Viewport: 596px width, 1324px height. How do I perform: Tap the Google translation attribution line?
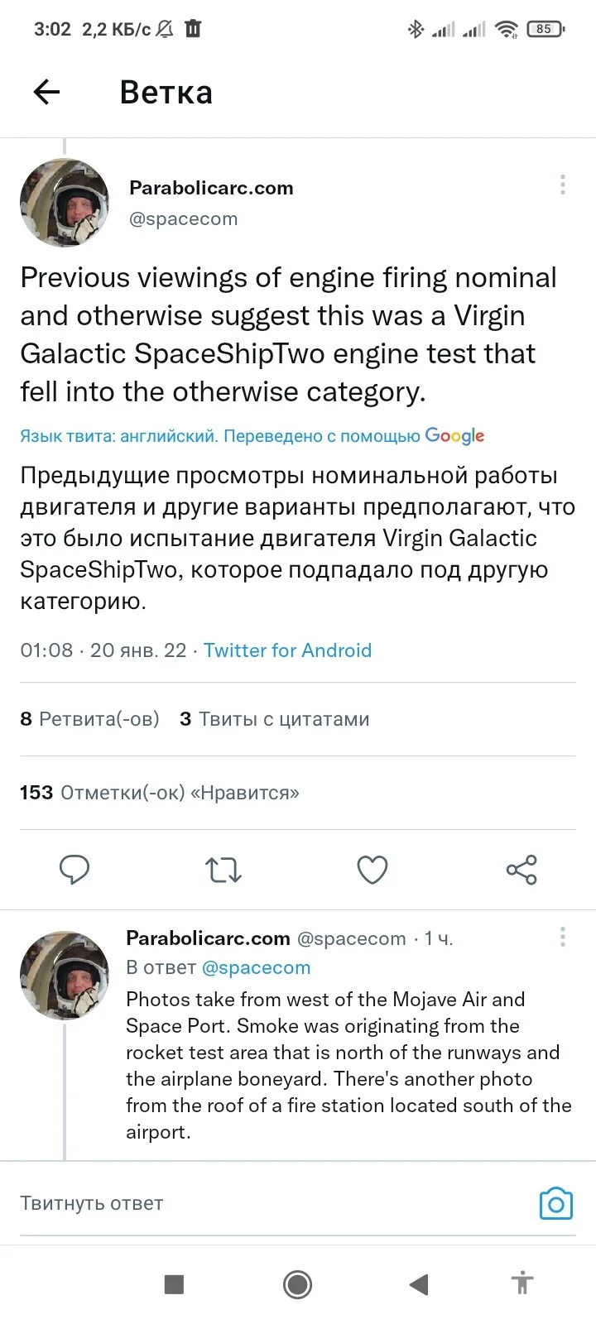[252, 436]
